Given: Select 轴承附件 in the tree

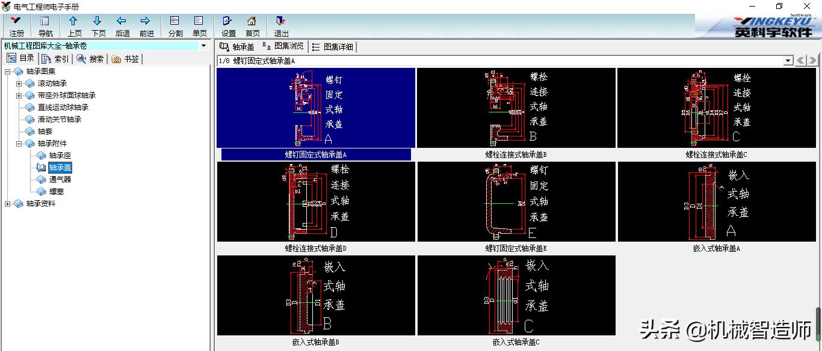Looking at the screenshot, I should 52,144.
